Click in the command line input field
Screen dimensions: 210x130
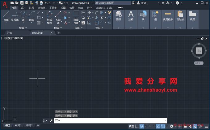tap(111, 121)
